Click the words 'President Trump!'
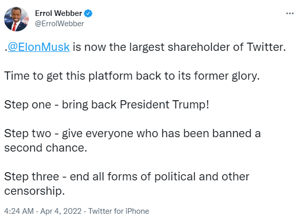301x222 pixels. coord(164,105)
